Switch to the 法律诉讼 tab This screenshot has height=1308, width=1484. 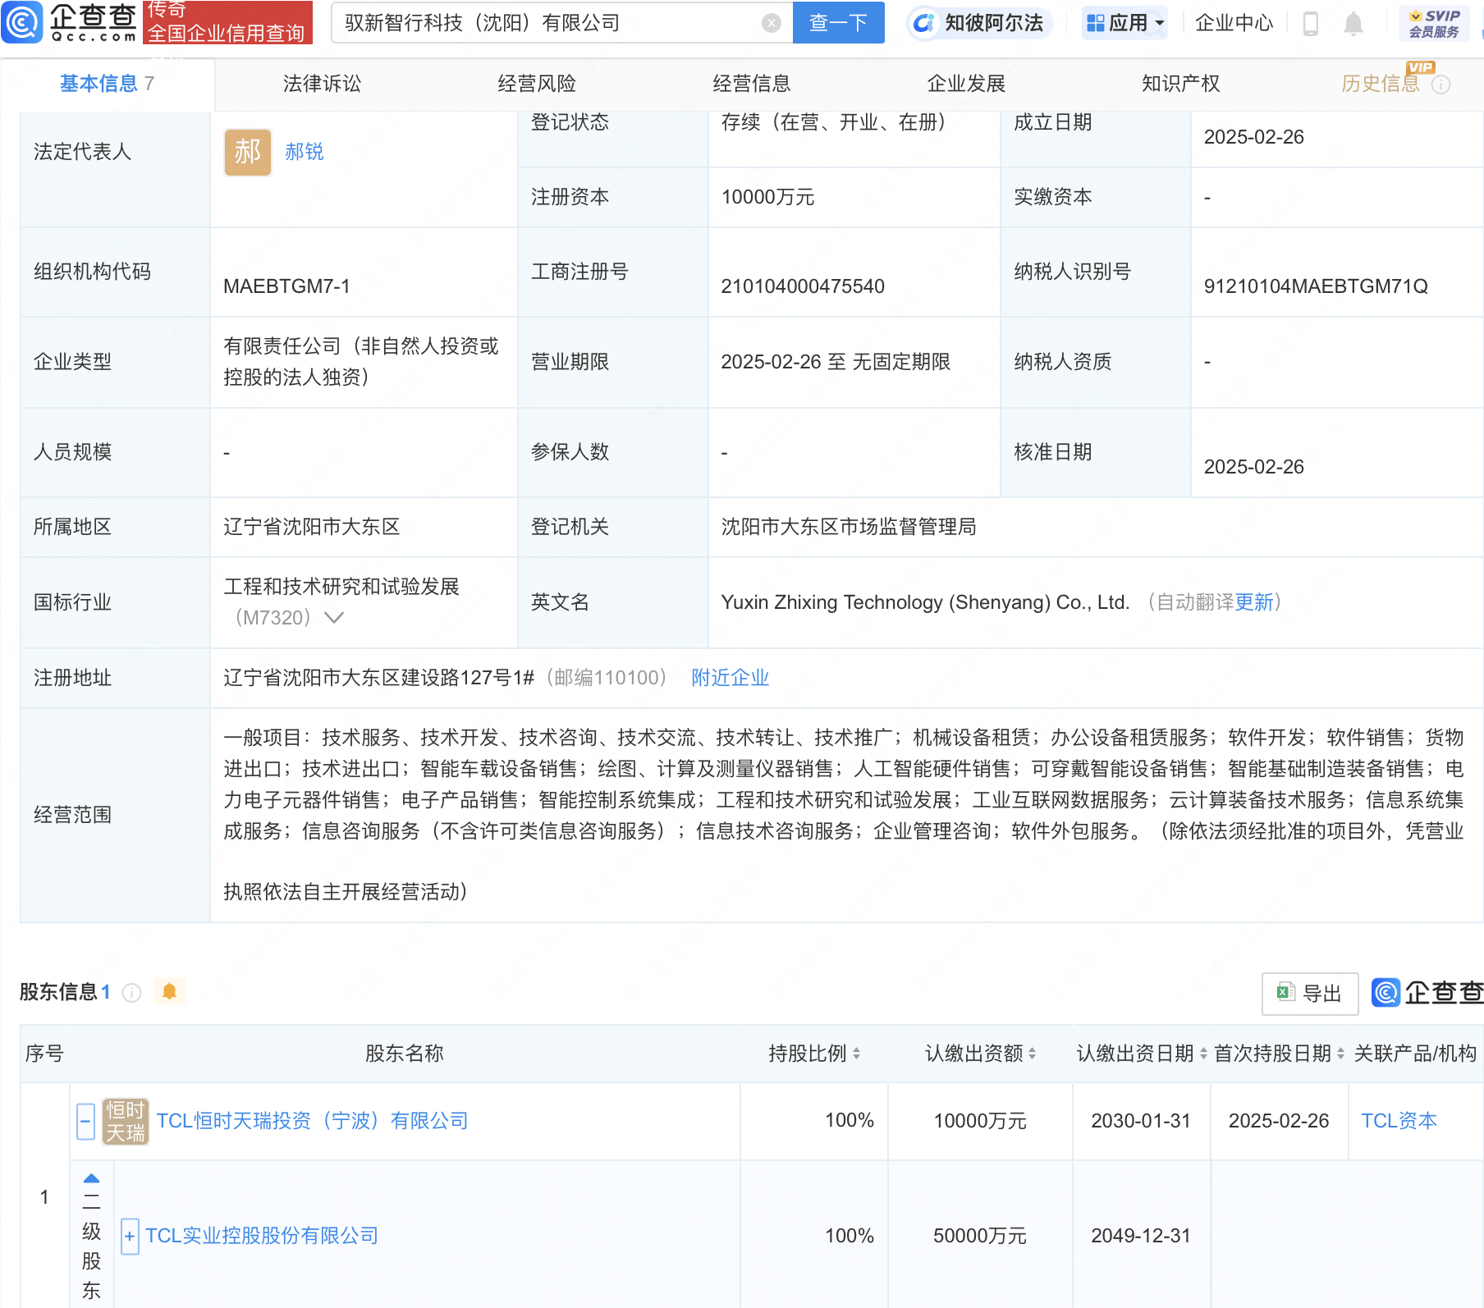(322, 84)
